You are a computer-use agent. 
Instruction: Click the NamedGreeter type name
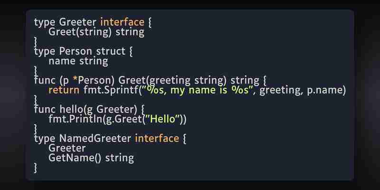95,139
